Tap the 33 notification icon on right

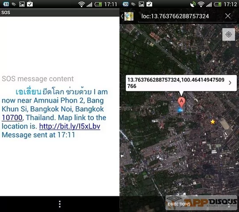pyautogui.click(x=125, y=4)
